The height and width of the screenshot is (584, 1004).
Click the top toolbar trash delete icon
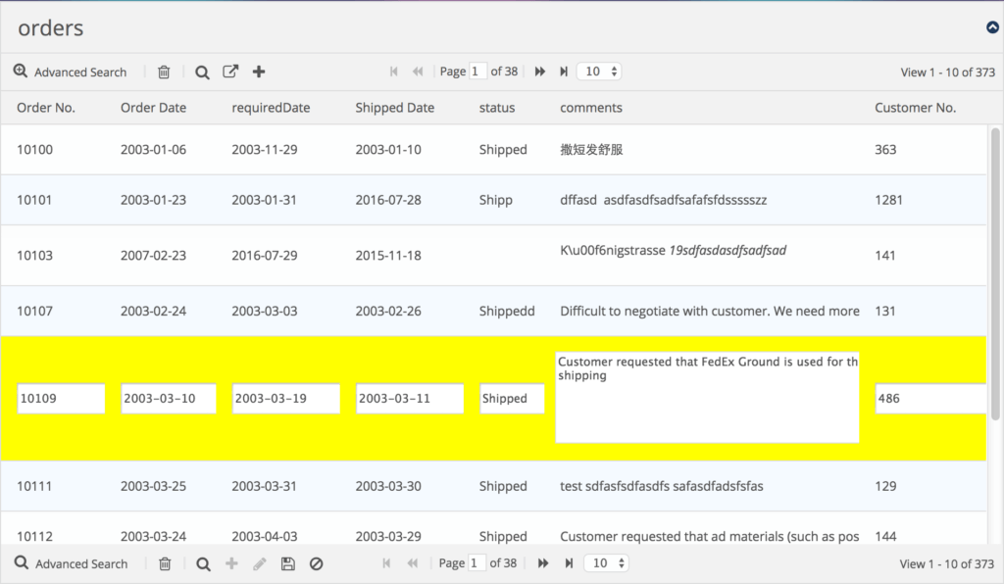tap(164, 72)
